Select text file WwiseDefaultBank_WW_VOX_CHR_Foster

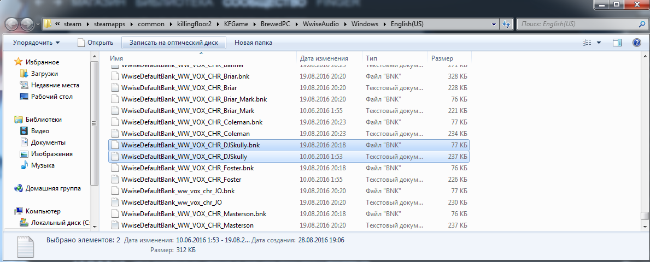coord(289,180)
